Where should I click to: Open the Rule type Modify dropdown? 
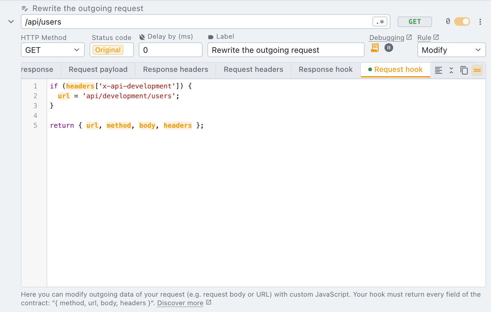coord(452,50)
